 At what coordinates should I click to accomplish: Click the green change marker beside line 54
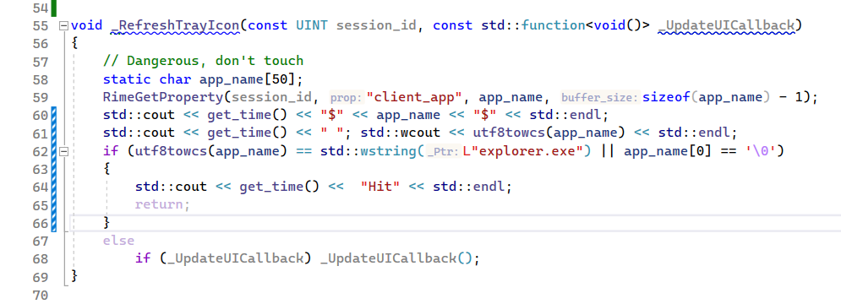[x=54, y=8]
